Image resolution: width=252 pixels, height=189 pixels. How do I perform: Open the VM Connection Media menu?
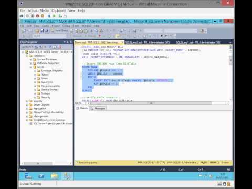(44, 10)
